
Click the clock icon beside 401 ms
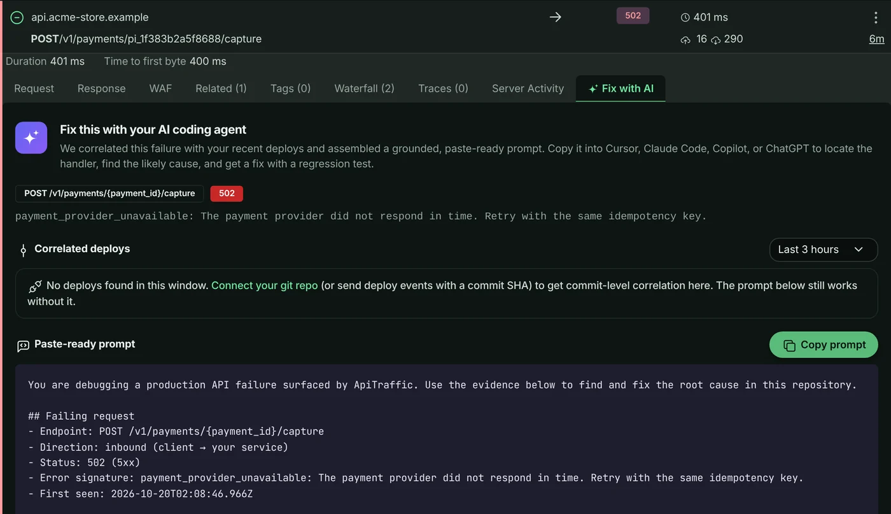685,18
